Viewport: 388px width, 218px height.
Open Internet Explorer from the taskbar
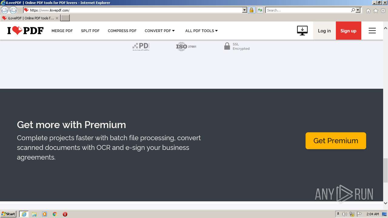[x=24, y=214]
